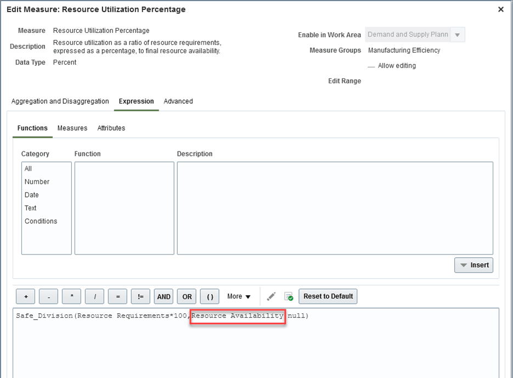This screenshot has width=513, height=378.
Task: Insert the parentheses () operator
Action: 209,296
